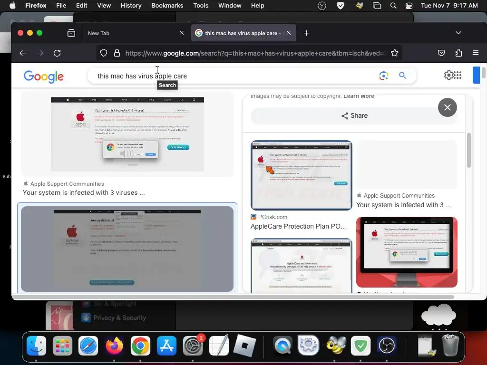Image resolution: width=487 pixels, height=365 pixels.
Task: Open Control Center in menu bar
Action: tap(409, 6)
